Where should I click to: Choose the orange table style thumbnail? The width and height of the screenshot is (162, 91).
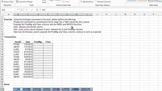pos(142,1)
